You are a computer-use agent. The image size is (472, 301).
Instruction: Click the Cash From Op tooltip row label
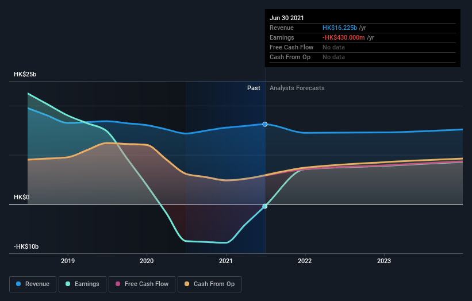pos(290,57)
